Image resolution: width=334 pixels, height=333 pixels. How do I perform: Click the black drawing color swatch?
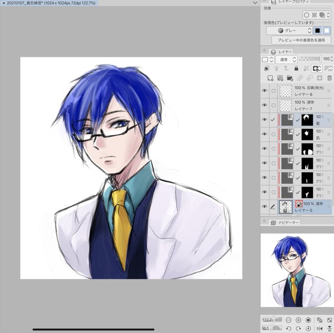[x=317, y=30]
